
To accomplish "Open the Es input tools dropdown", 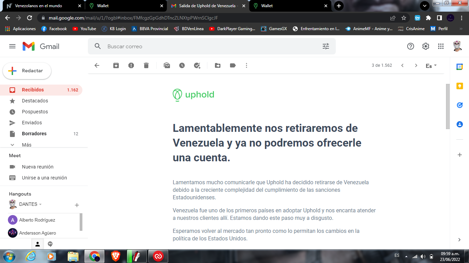I will pos(431,65).
